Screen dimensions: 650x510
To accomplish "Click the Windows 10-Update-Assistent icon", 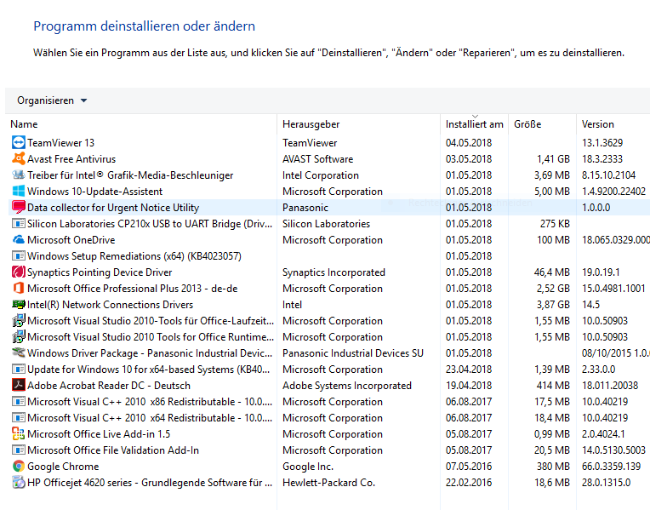I will [18, 192].
